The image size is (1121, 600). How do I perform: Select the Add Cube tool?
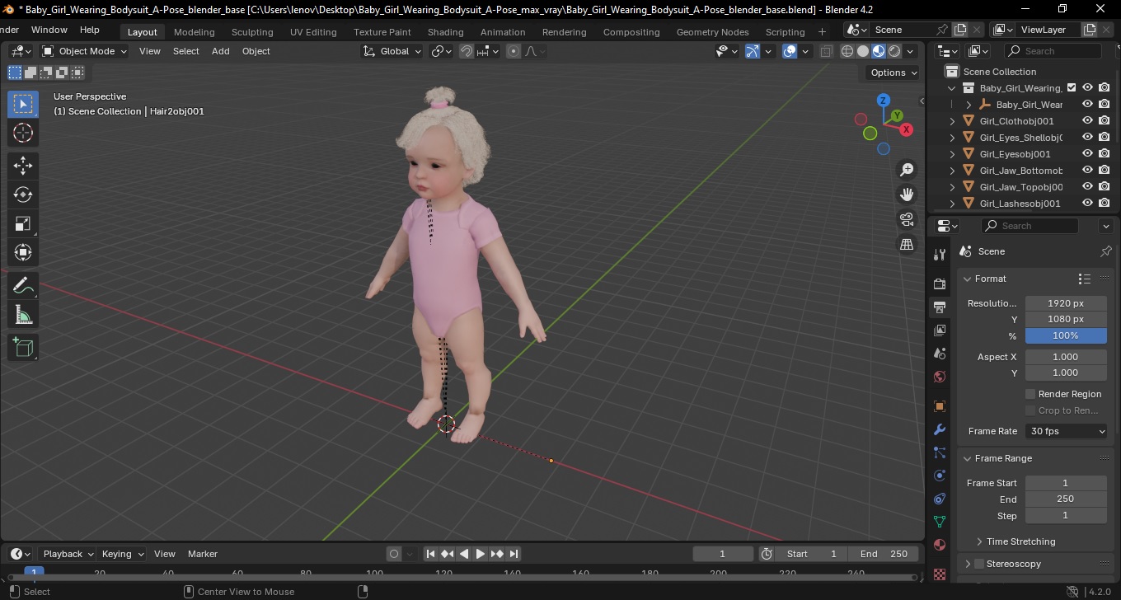[x=23, y=348]
